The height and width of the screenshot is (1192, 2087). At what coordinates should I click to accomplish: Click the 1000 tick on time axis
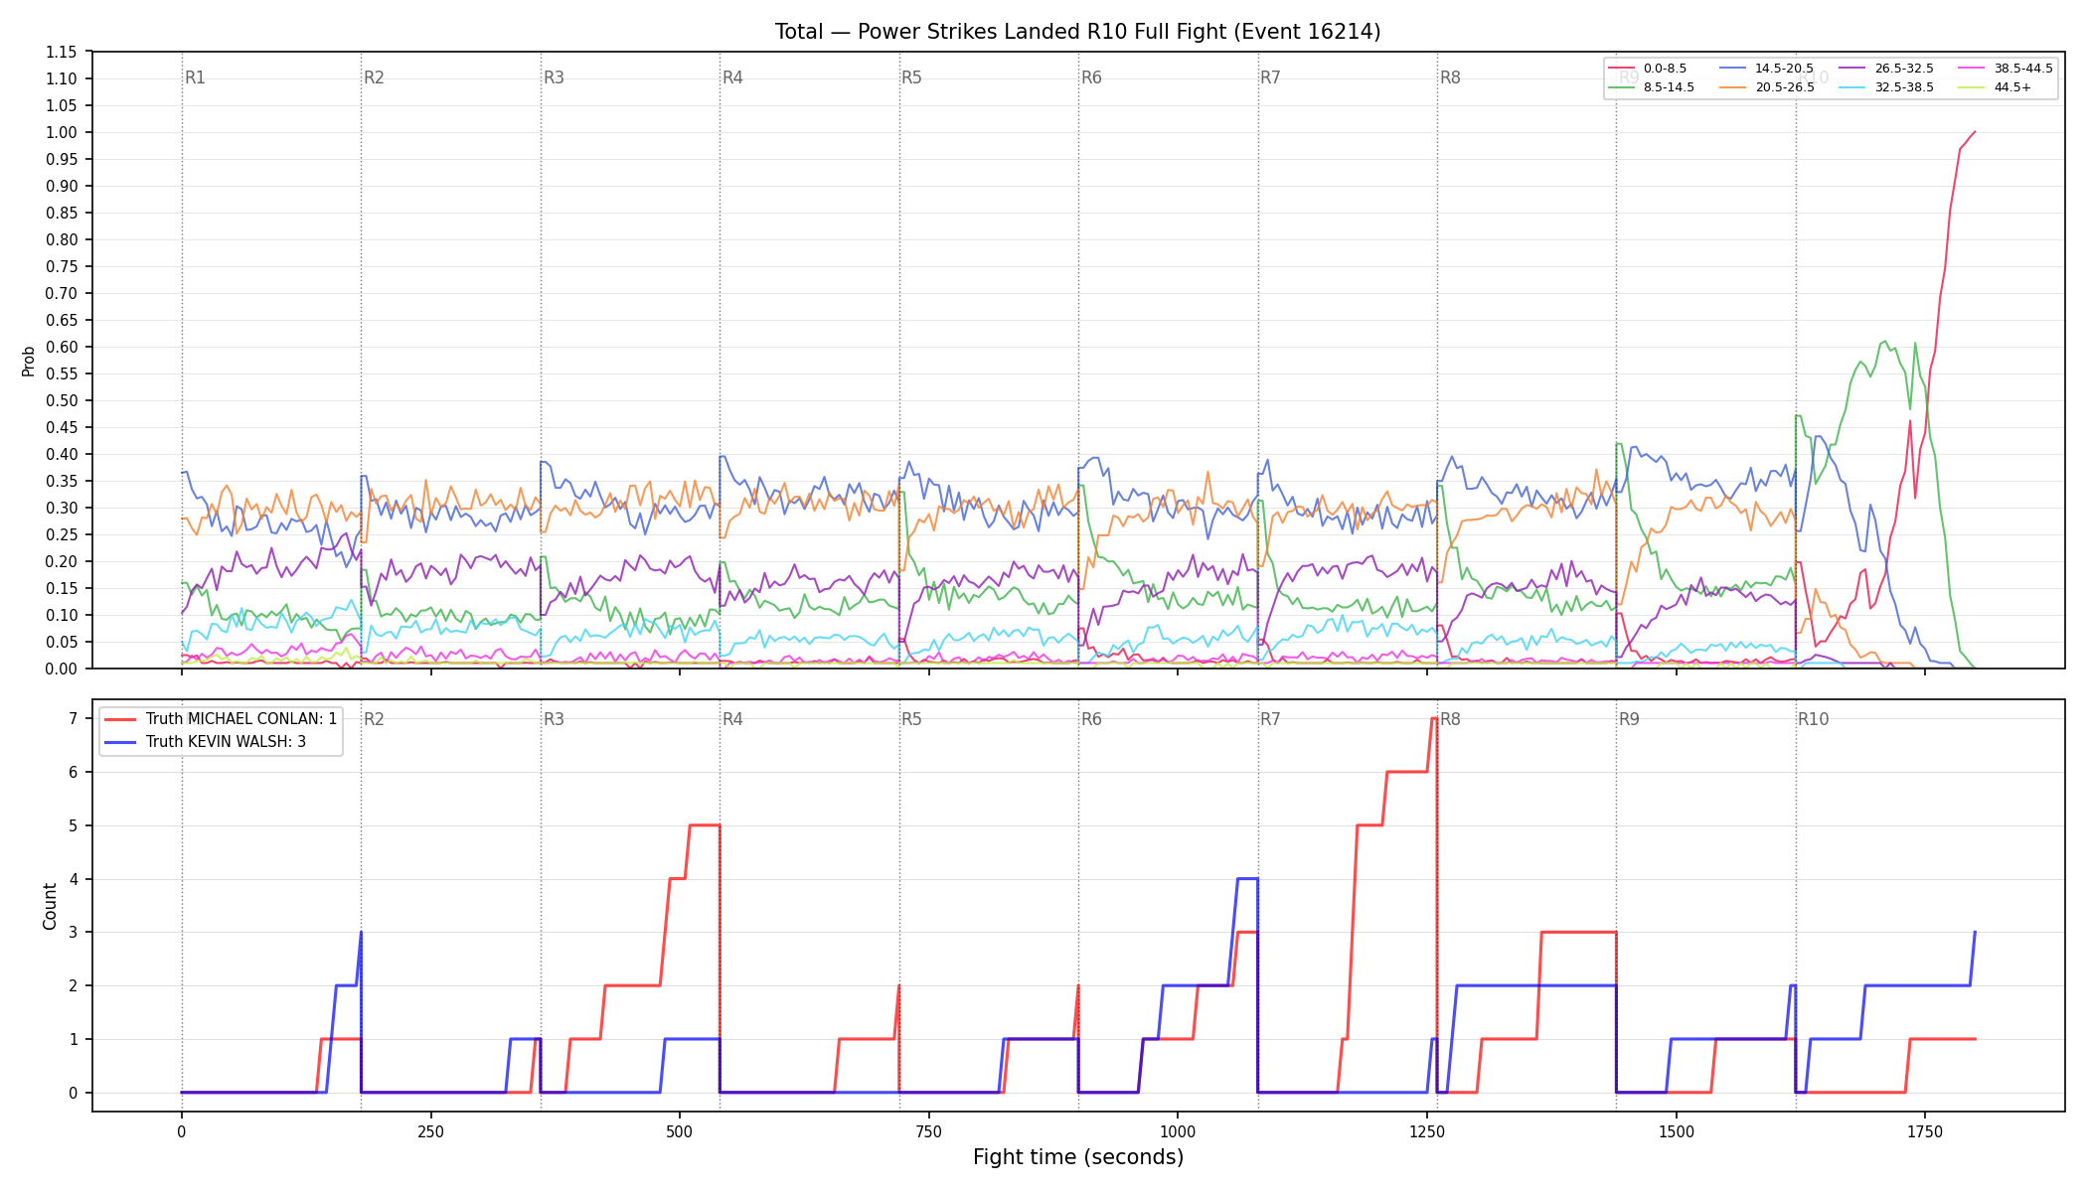point(1178,1131)
